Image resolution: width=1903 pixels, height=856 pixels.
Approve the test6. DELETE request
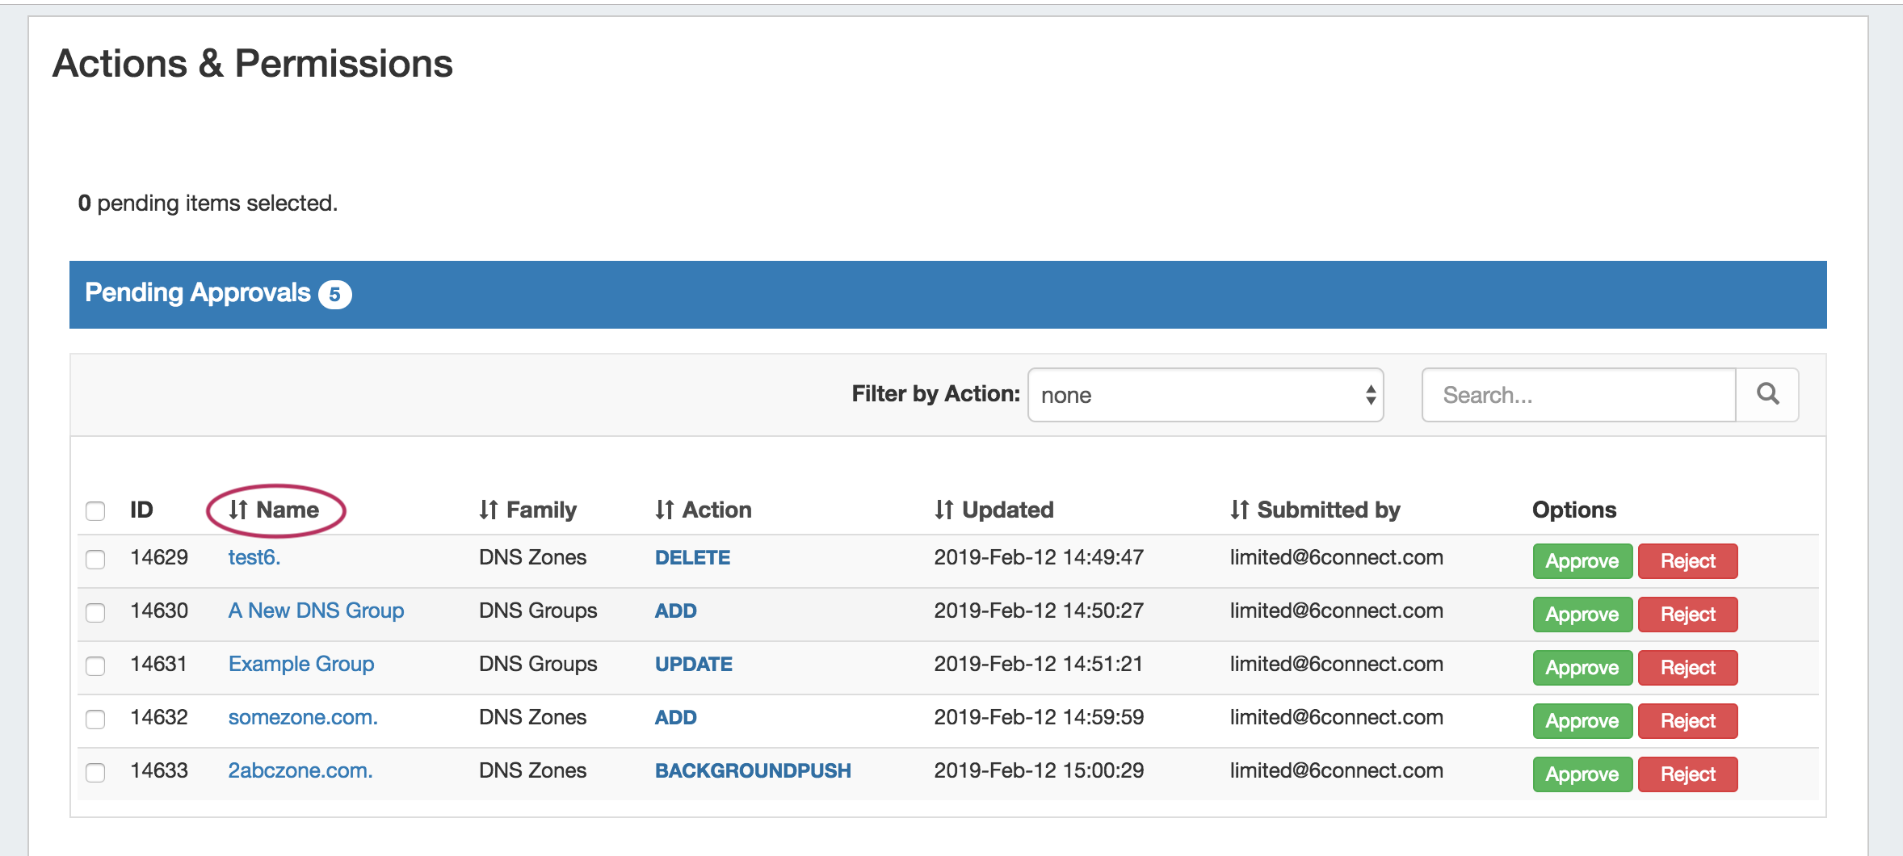coord(1582,561)
